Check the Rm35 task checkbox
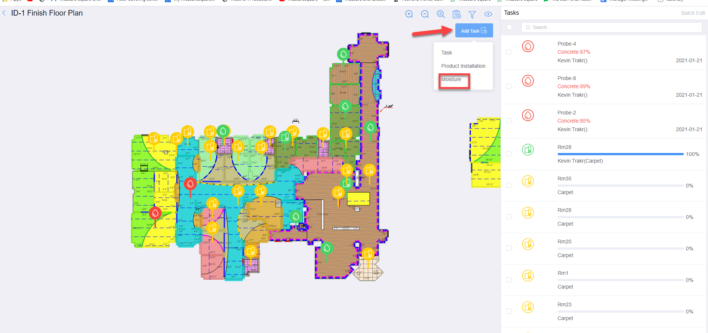Viewport: 708px width, 333px height. [509, 185]
